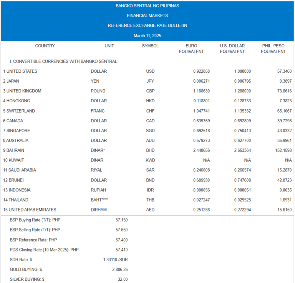Select Kuwait's N/A euro equivalent
295x283 pixels.
point(205,160)
